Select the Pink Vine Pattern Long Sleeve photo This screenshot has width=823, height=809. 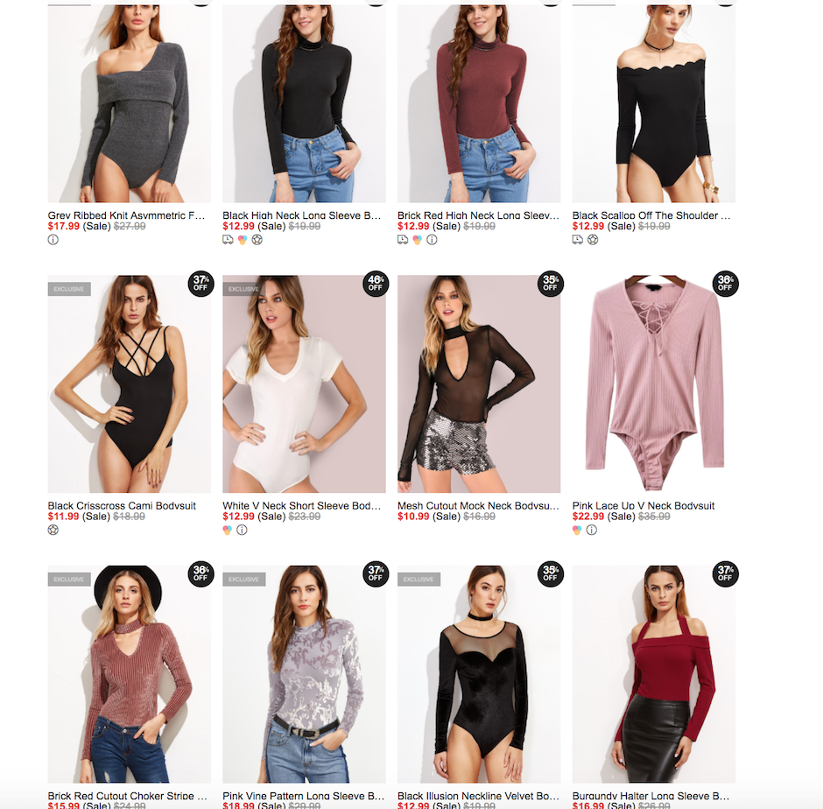click(x=304, y=674)
